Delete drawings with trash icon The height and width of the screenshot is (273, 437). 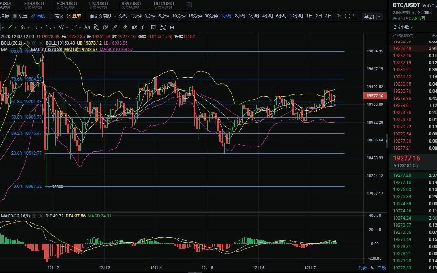(172, 27)
